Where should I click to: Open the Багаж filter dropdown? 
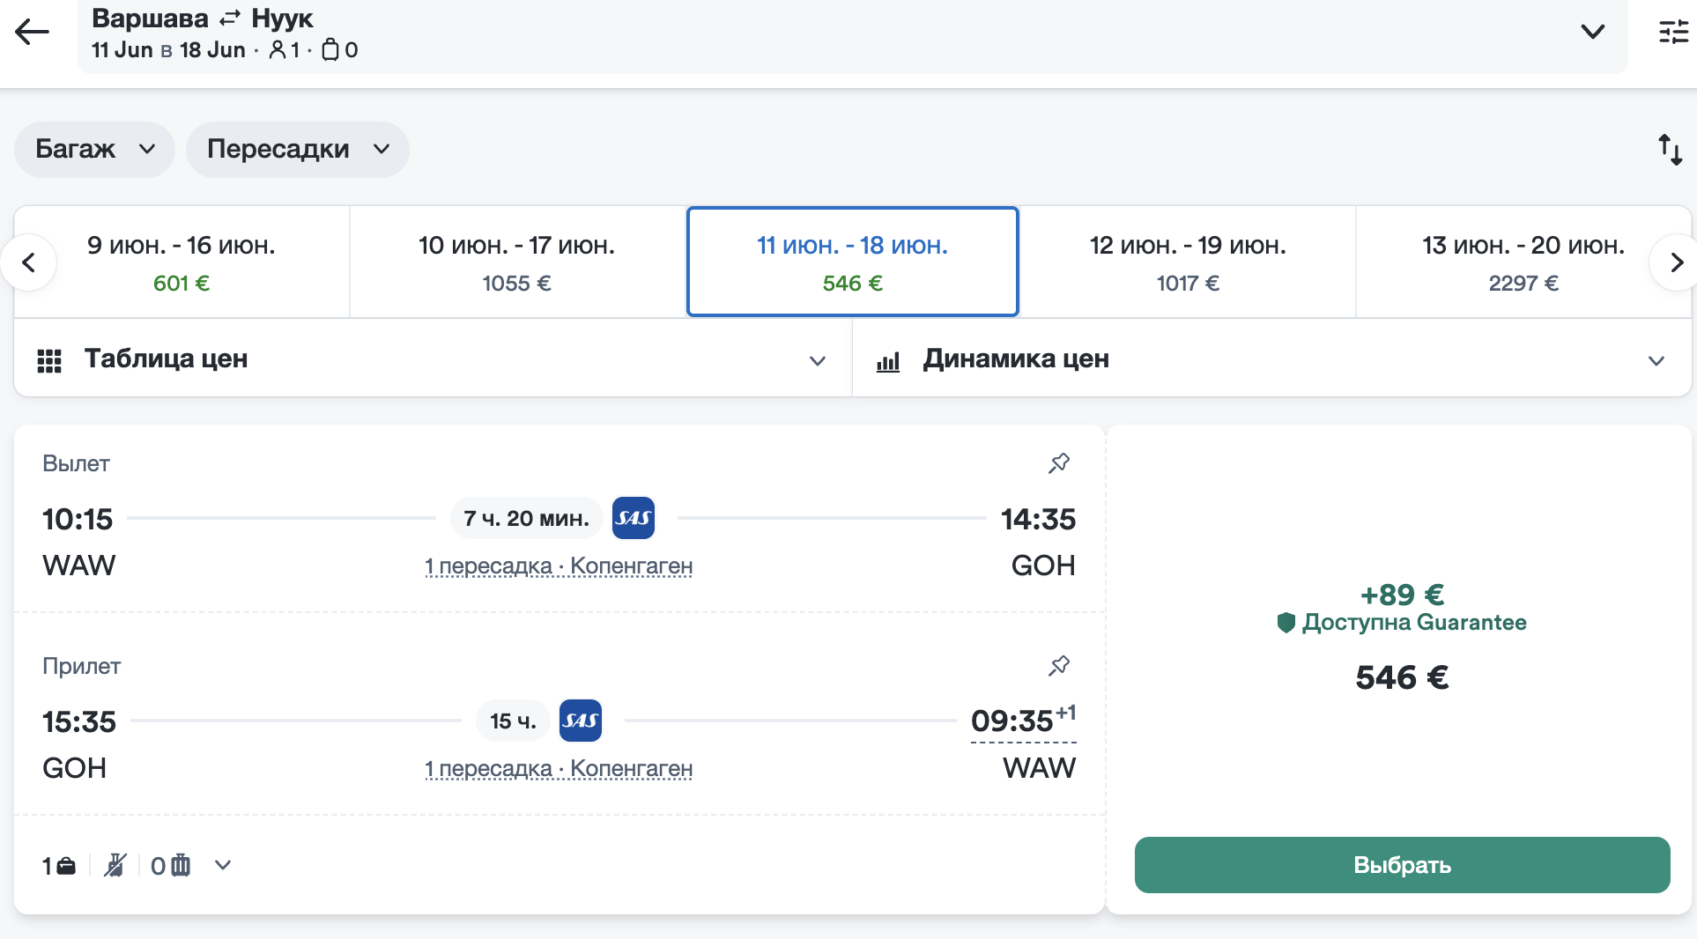tap(94, 150)
